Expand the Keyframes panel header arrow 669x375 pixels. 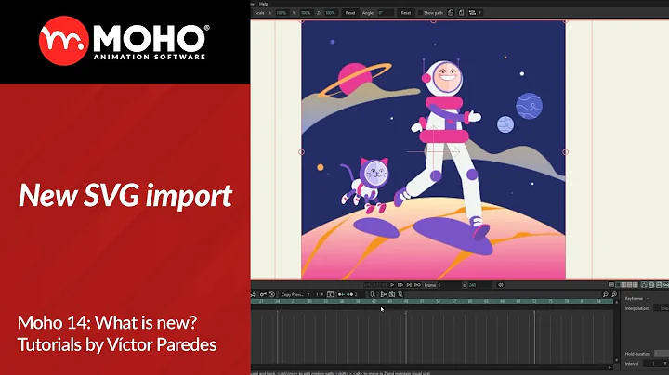point(649,298)
